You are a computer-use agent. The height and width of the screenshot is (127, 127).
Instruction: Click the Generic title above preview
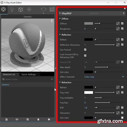point(28,17)
